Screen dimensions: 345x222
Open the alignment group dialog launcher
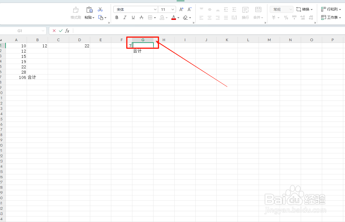pos(265,22)
